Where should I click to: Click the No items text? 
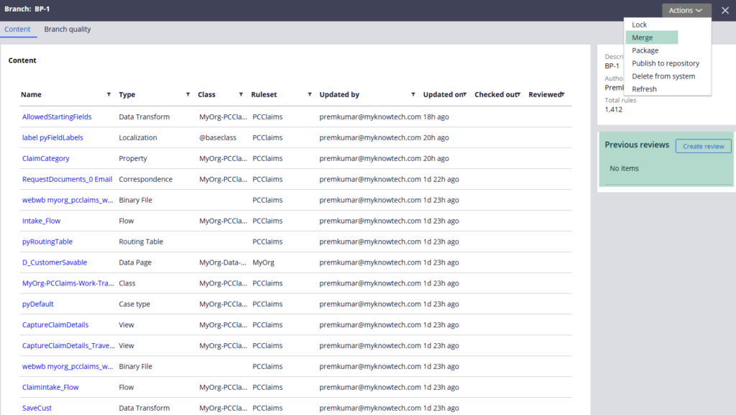pos(625,168)
